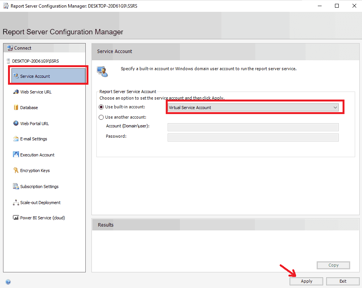
Task: Select the Subscription Settings icon
Action: click(x=16, y=187)
